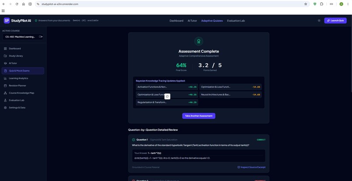Click the Optimization & Loss row showing +40.1%

coord(167,95)
